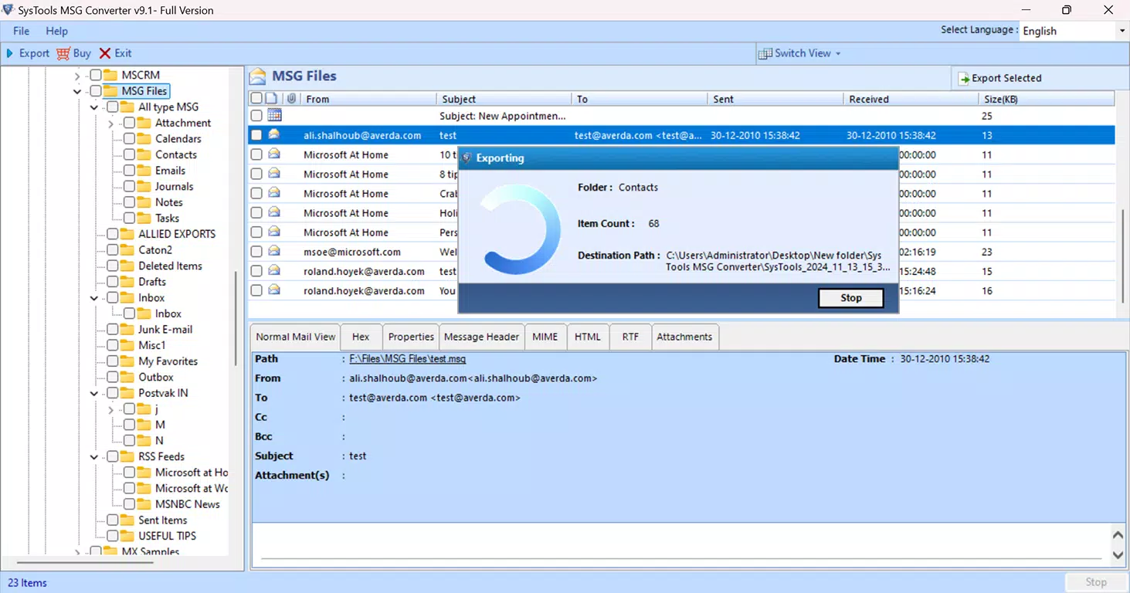Click the email list vertical scrollbar
1130x593 pixels.
tap(1122, 255)
